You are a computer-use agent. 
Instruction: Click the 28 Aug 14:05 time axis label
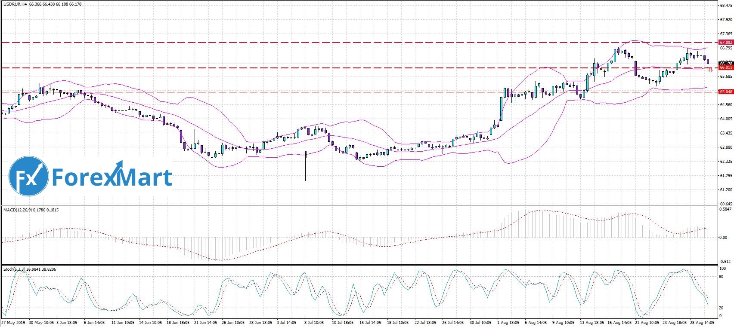click(x=703, y=322)
